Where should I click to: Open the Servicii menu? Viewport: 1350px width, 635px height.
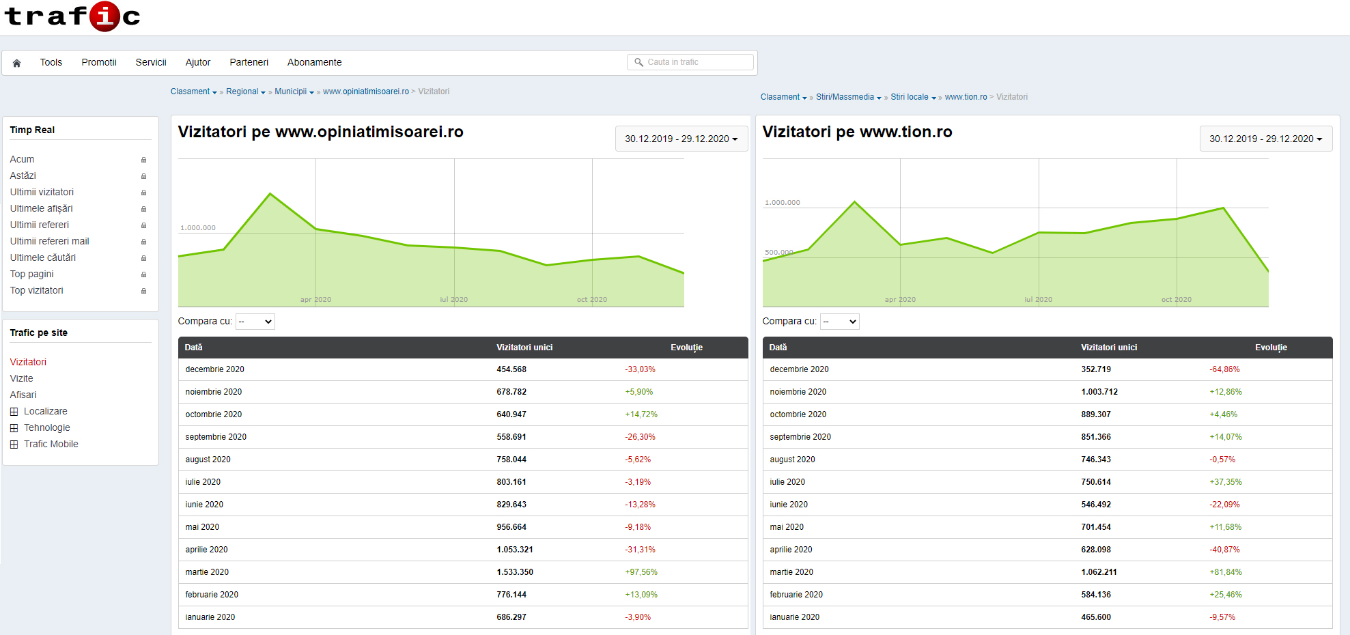coord(151,62)
